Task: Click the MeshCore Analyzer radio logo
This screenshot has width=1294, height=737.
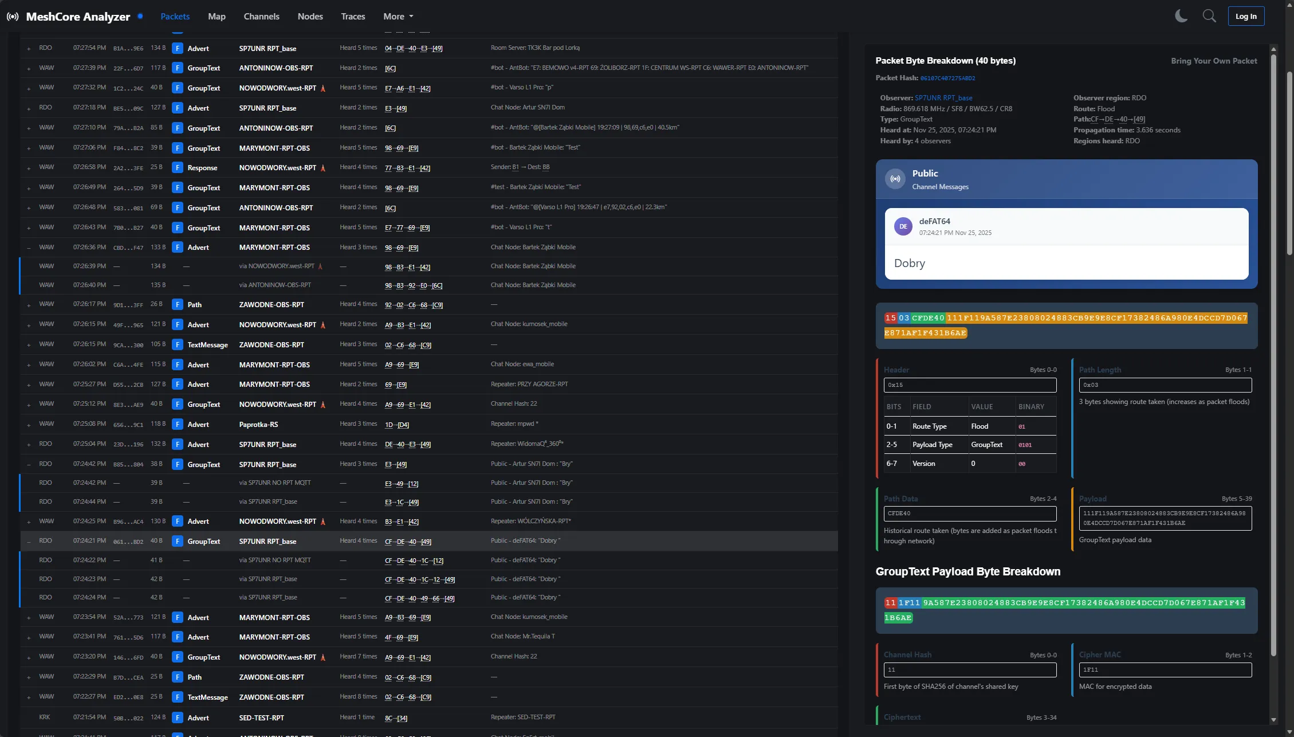Action: click(x=13, y=17)
